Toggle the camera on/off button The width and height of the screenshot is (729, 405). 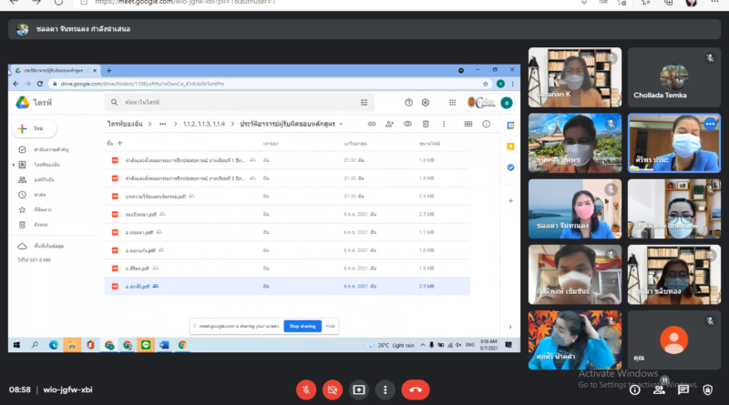point(333,390)
